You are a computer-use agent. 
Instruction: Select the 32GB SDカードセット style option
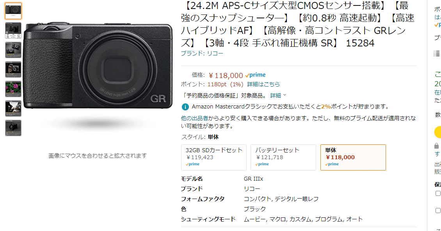pyautogui.click(x=213, y=157)
